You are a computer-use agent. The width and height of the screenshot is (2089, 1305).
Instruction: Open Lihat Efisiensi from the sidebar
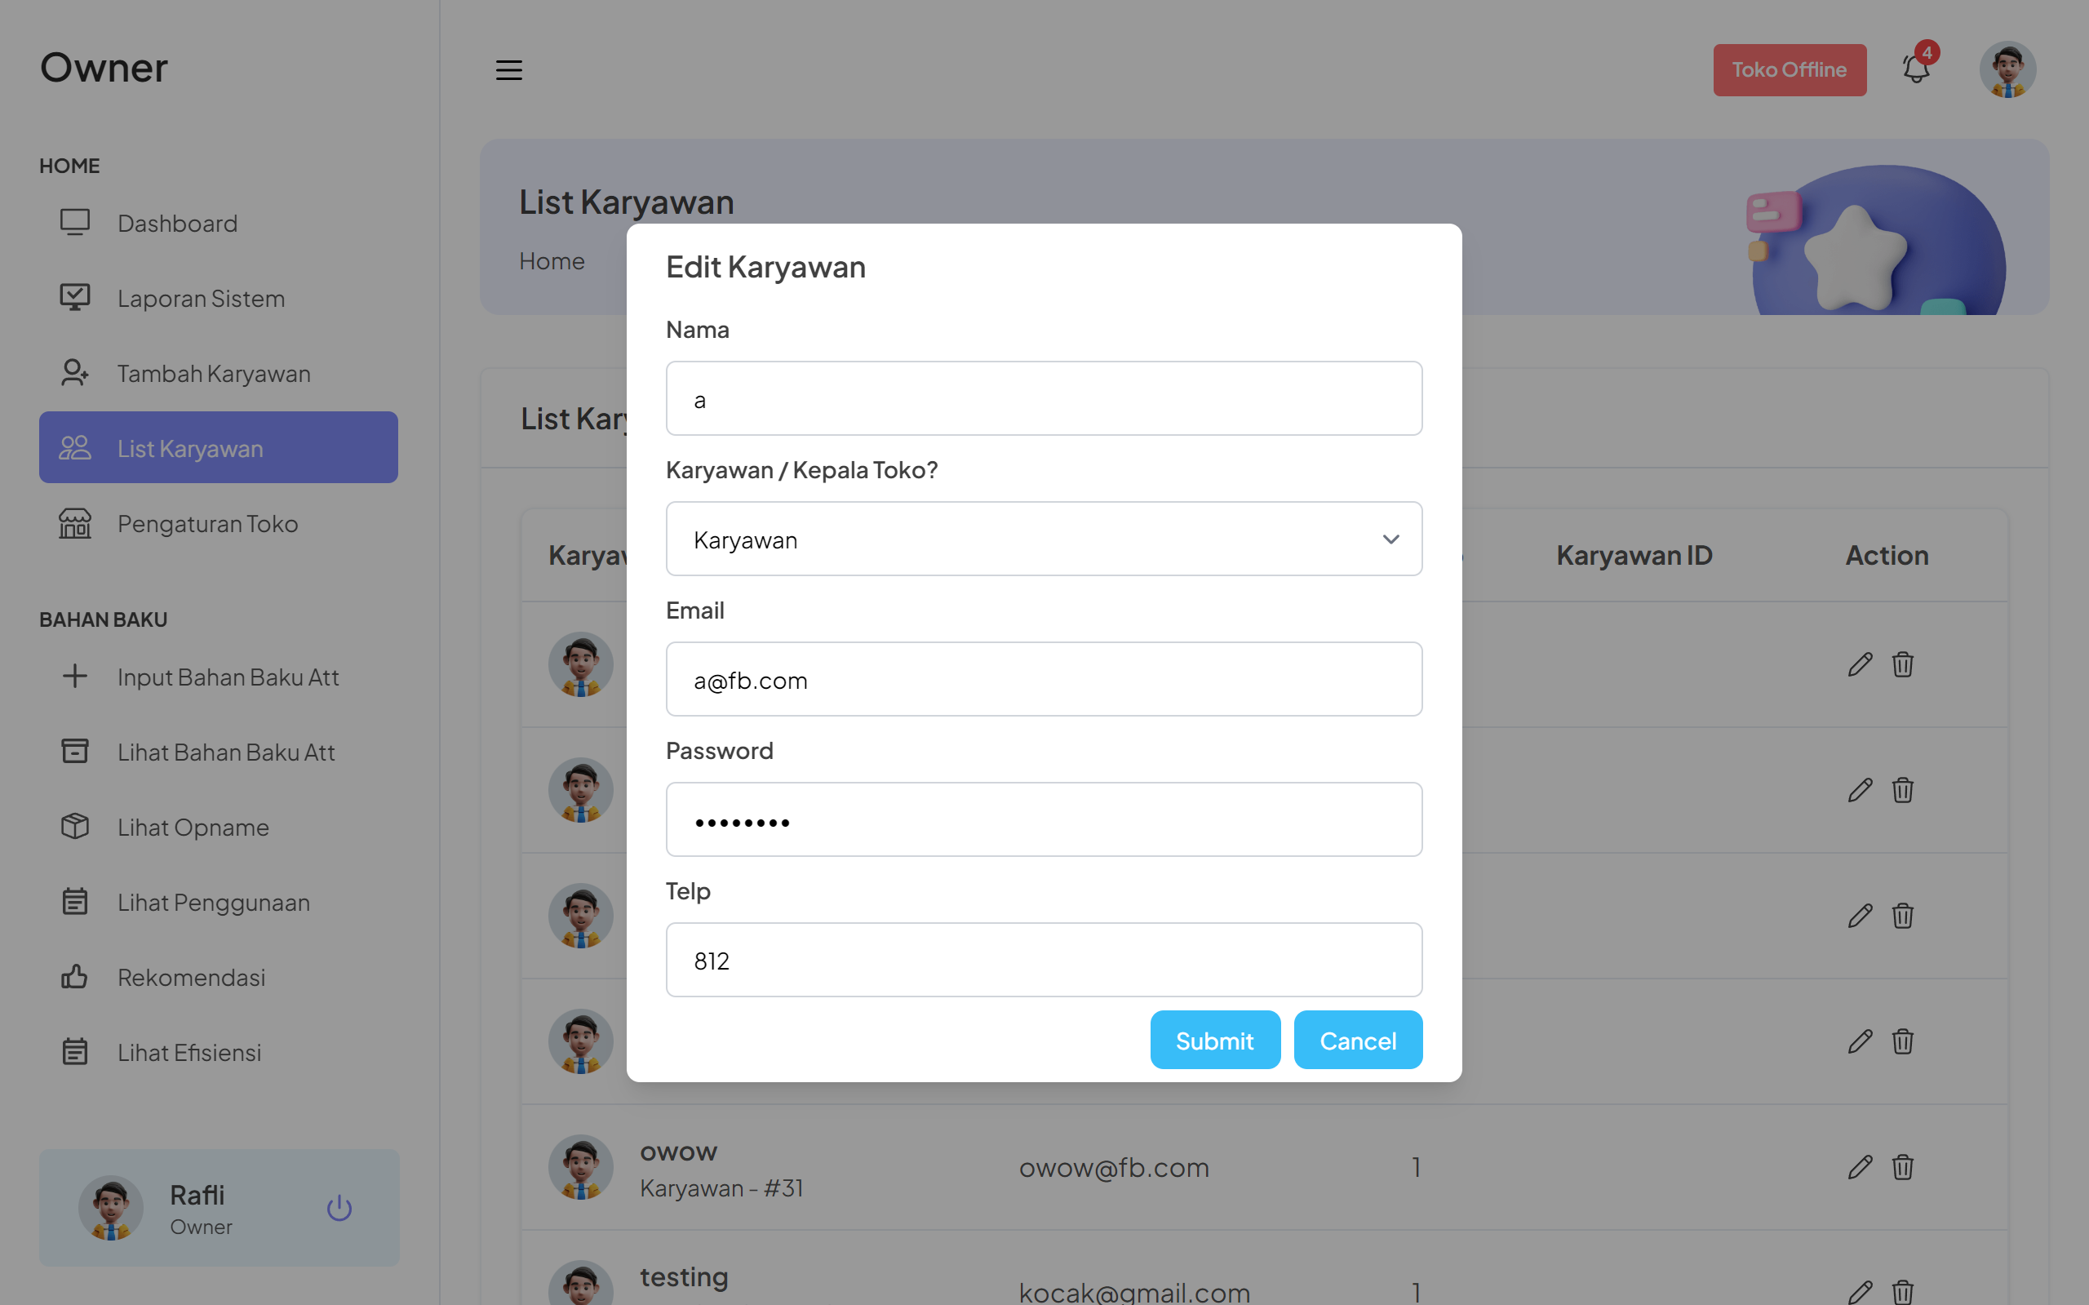click(x=75, y=1051)
